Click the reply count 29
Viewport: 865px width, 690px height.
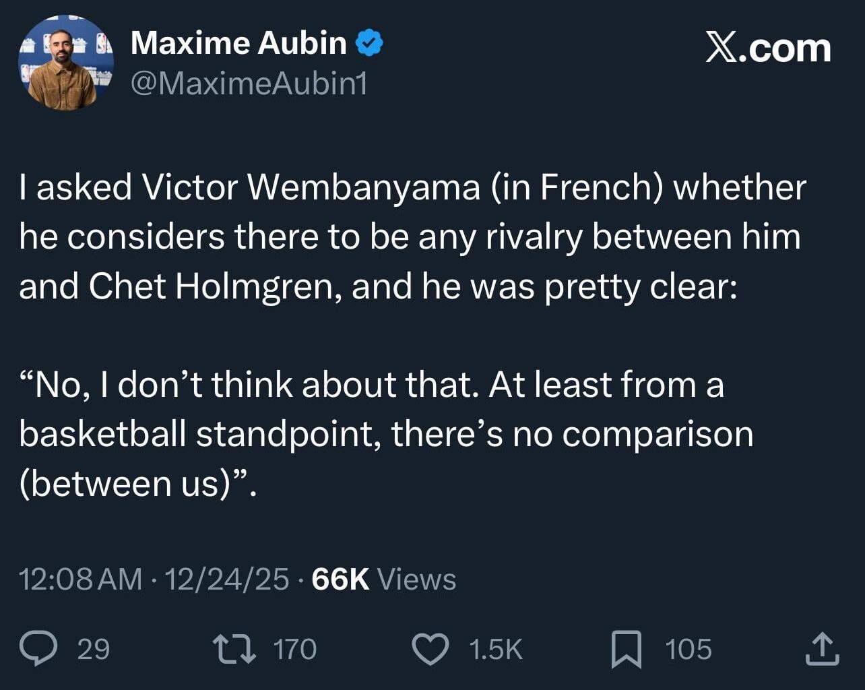point(94,649)
